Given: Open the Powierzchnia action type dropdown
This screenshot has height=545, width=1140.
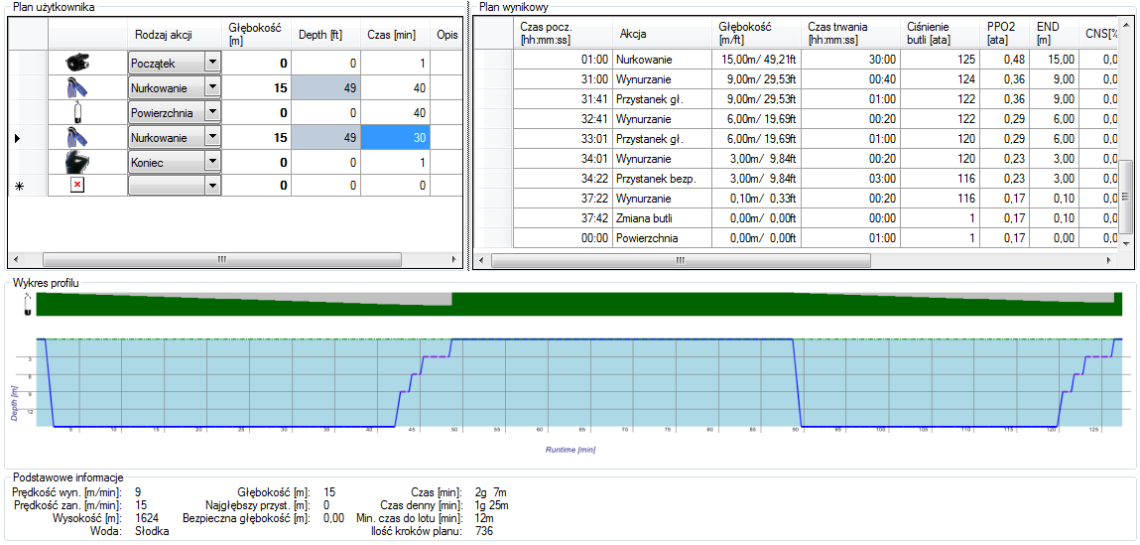Looking at the screenshot, I should coord(212,113).
